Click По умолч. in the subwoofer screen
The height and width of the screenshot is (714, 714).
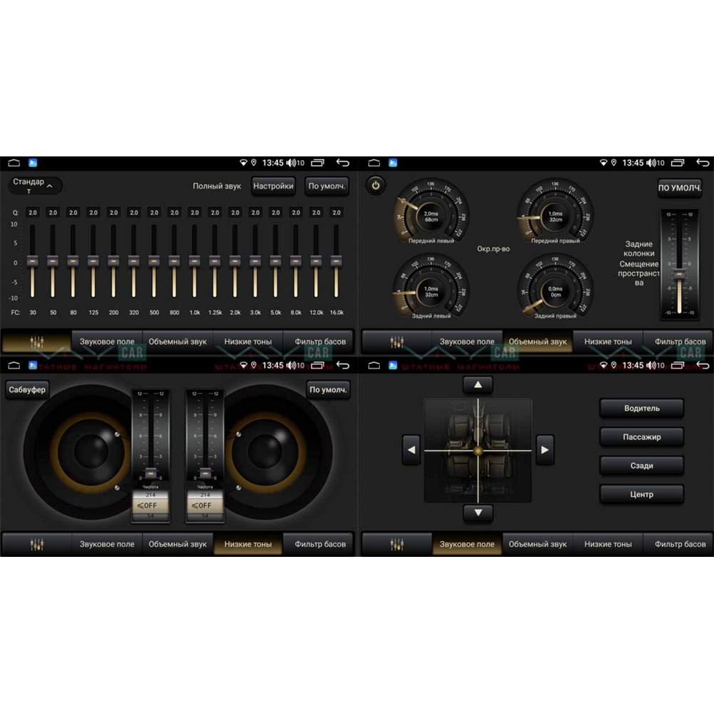click(x=328, y=390)
